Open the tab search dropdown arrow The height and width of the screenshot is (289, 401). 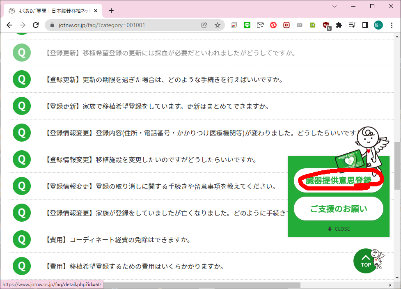(335, 6)
